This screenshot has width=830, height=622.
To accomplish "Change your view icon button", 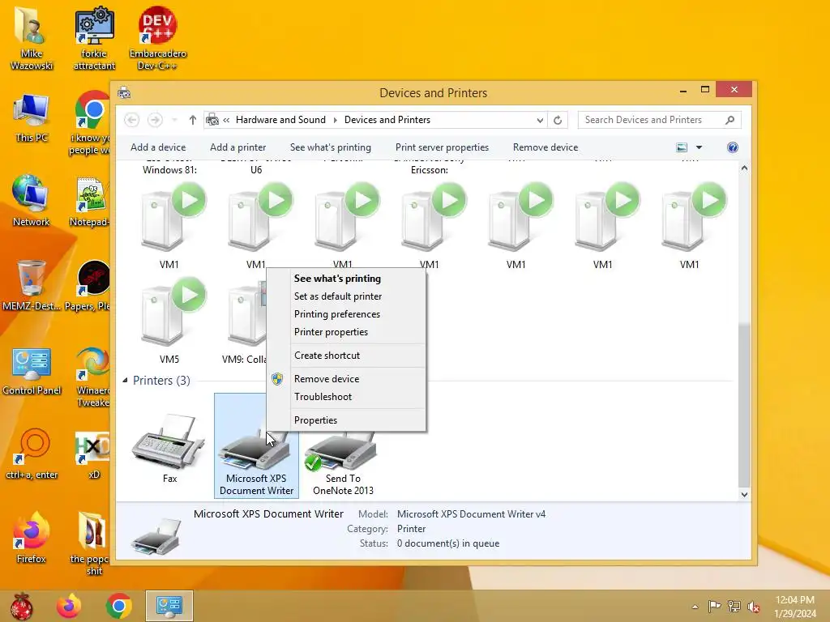I will [x=682, y=147].
